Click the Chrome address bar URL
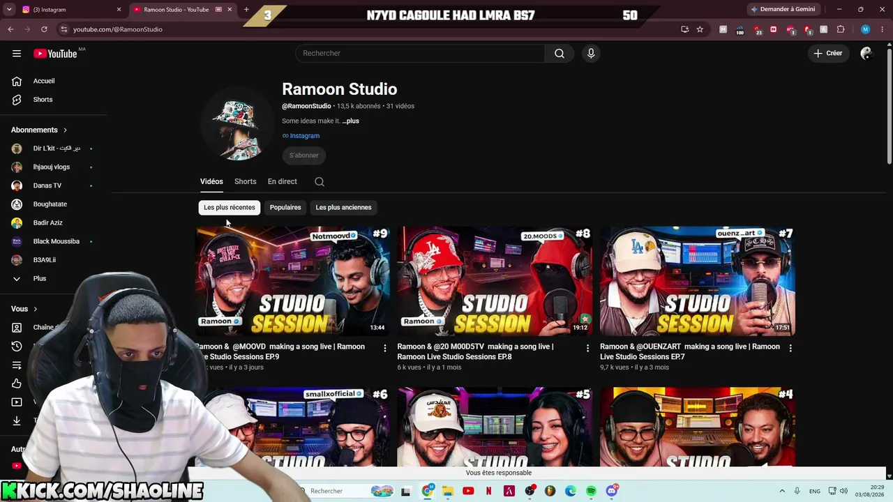Image resolution: width=893 pixels, height=502 pixels. point(118,29)
